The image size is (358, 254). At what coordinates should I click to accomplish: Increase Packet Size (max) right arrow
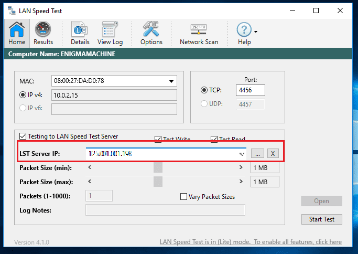(241, 182)
